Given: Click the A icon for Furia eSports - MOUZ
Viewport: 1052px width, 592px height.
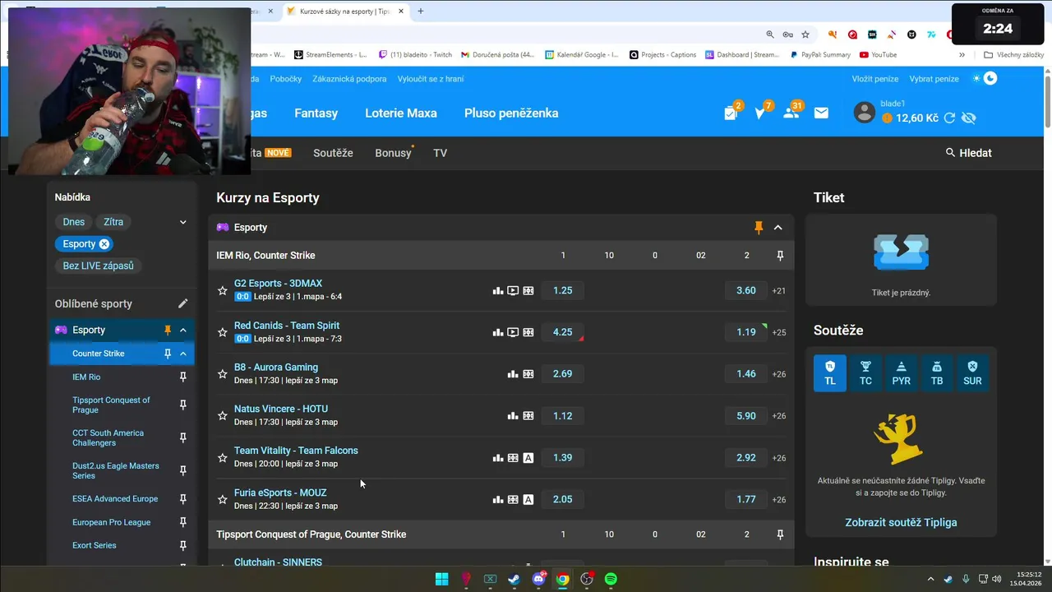Looking at the screenshot, I should pyautogui.click(x=528, y=500).
